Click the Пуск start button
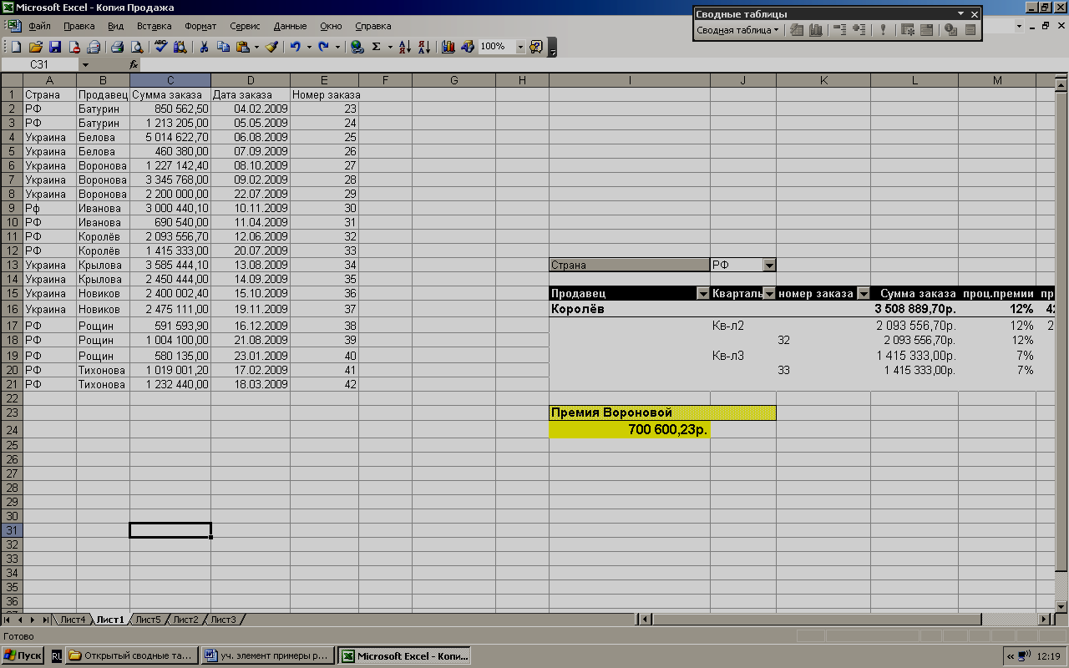 [23, 655]
